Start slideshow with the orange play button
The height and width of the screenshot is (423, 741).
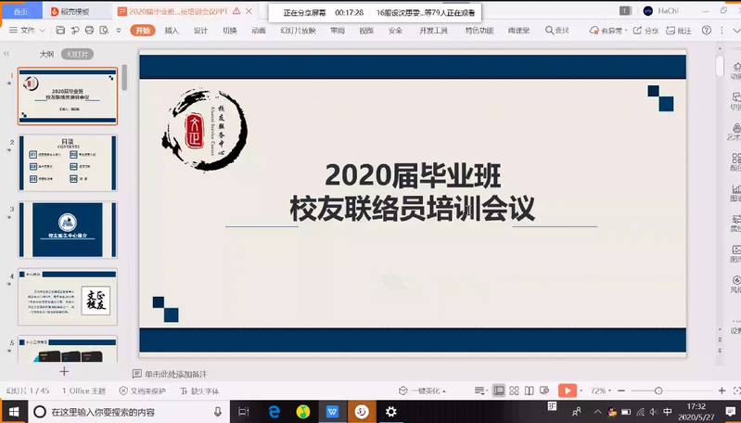pyautogui.click(x=566, y=391)
